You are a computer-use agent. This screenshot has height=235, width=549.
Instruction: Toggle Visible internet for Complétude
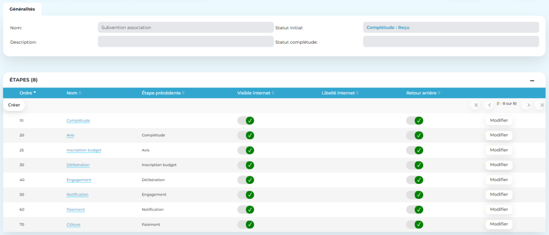click(x=246, y=120)
